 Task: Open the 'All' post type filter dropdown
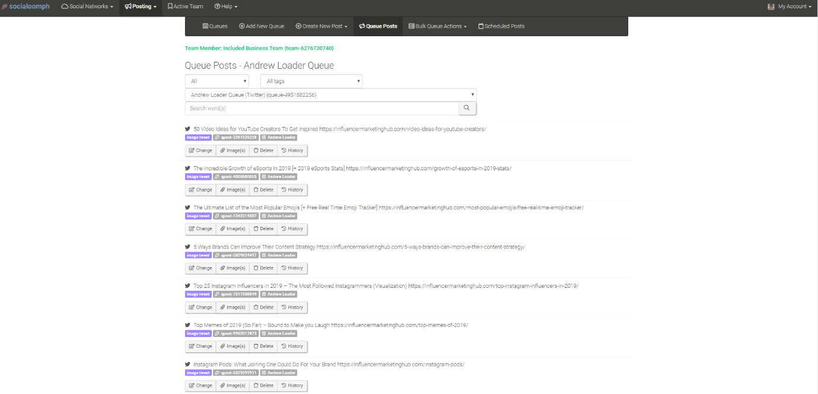(217, 81)
